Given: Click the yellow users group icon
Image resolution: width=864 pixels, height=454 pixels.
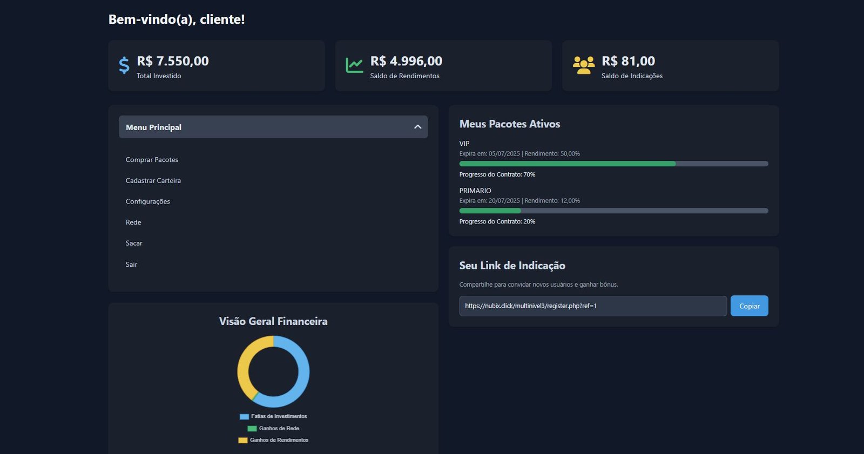Looking at the screenshot, I should point(583,65).
